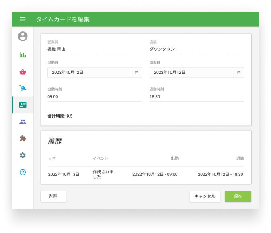Click the 作成されました event cell

coord(103,174)
